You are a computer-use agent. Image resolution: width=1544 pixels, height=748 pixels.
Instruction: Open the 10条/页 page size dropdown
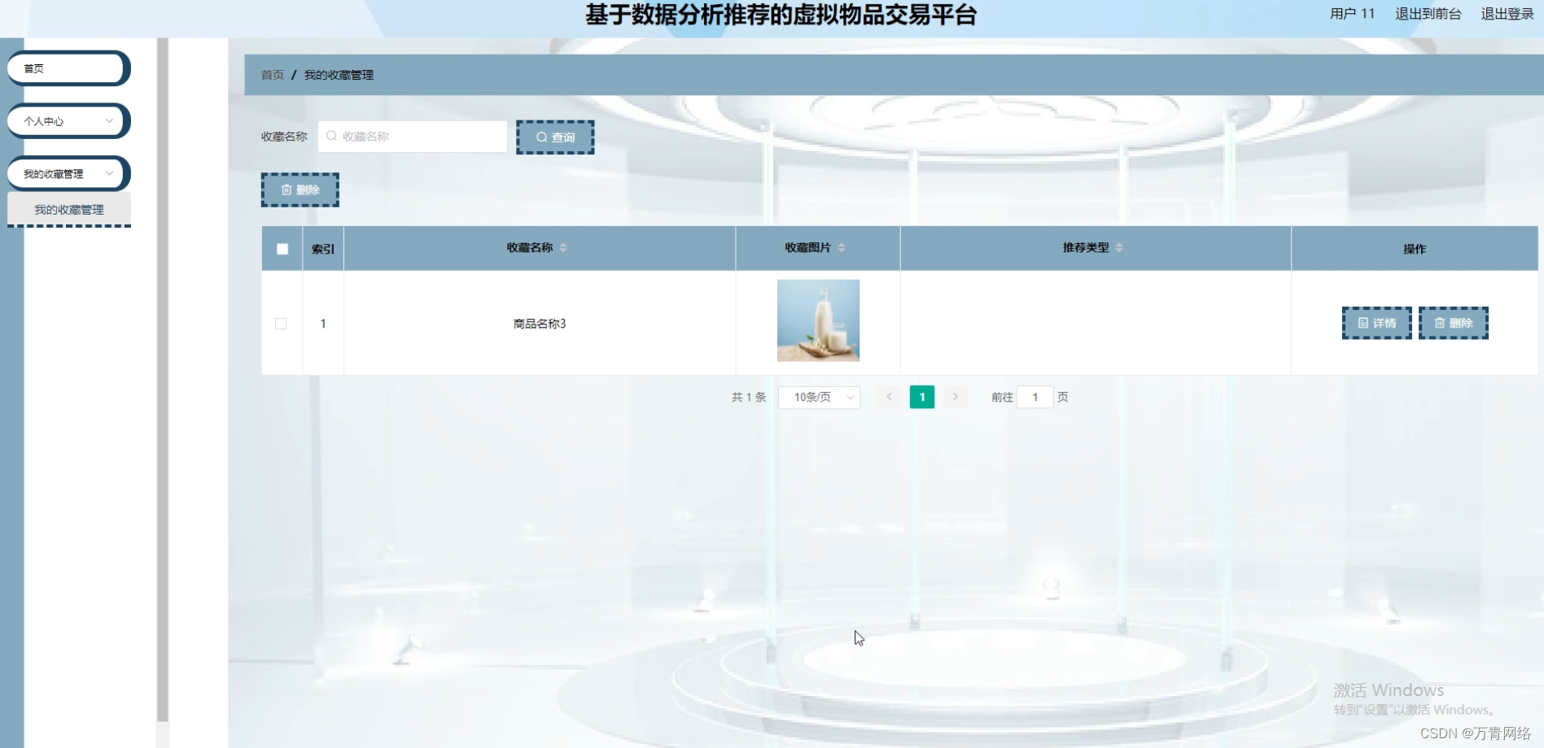click(x=819, y=397)
